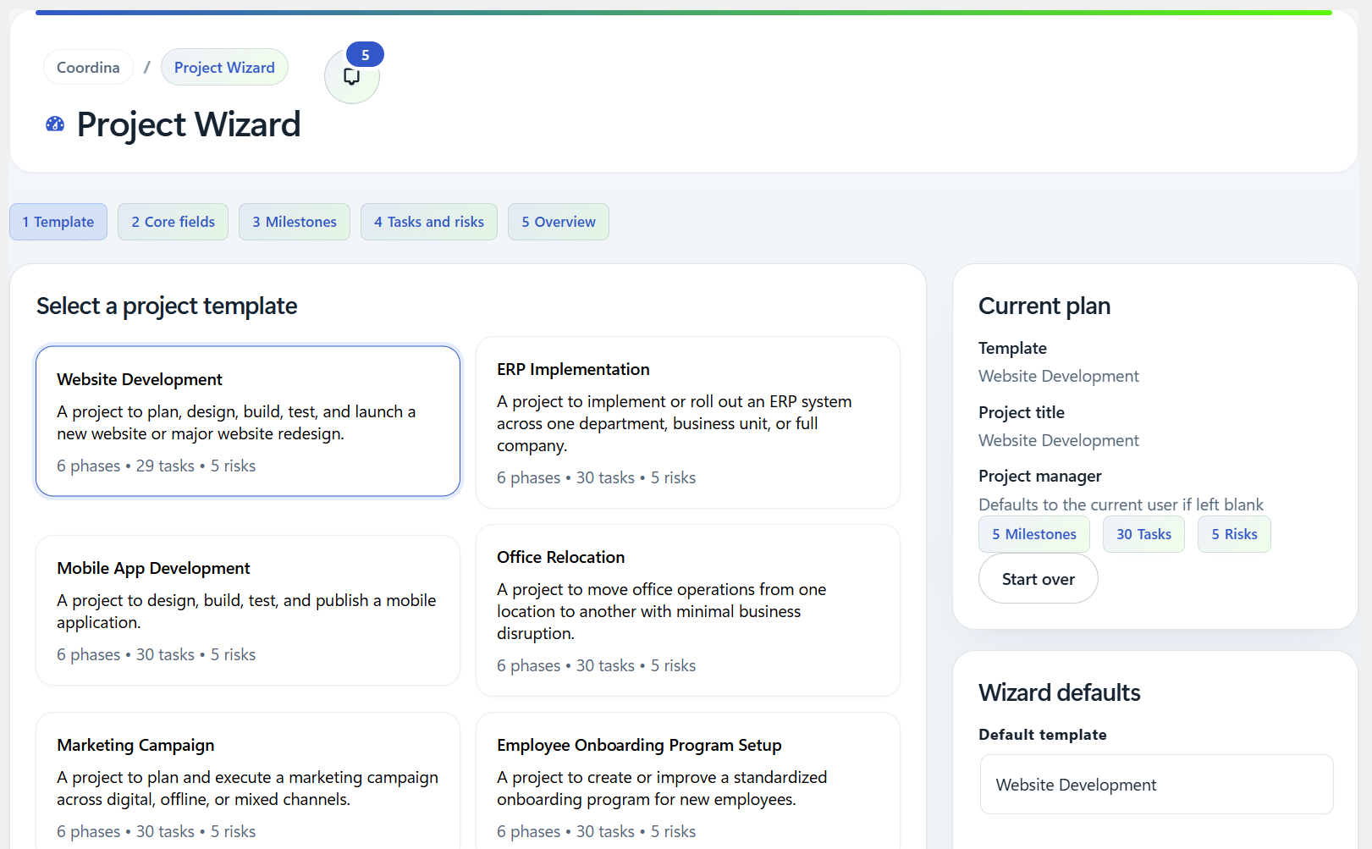Click the 6 phases 29 tasks text
The width and height of the screenshot is (1372, 849).
[157, 466]
